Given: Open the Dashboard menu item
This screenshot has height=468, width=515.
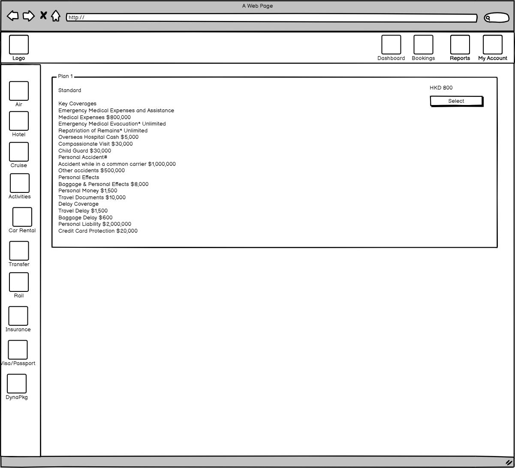Looking at the screenshot, I should pyautogui.click(x=391, y=45).
